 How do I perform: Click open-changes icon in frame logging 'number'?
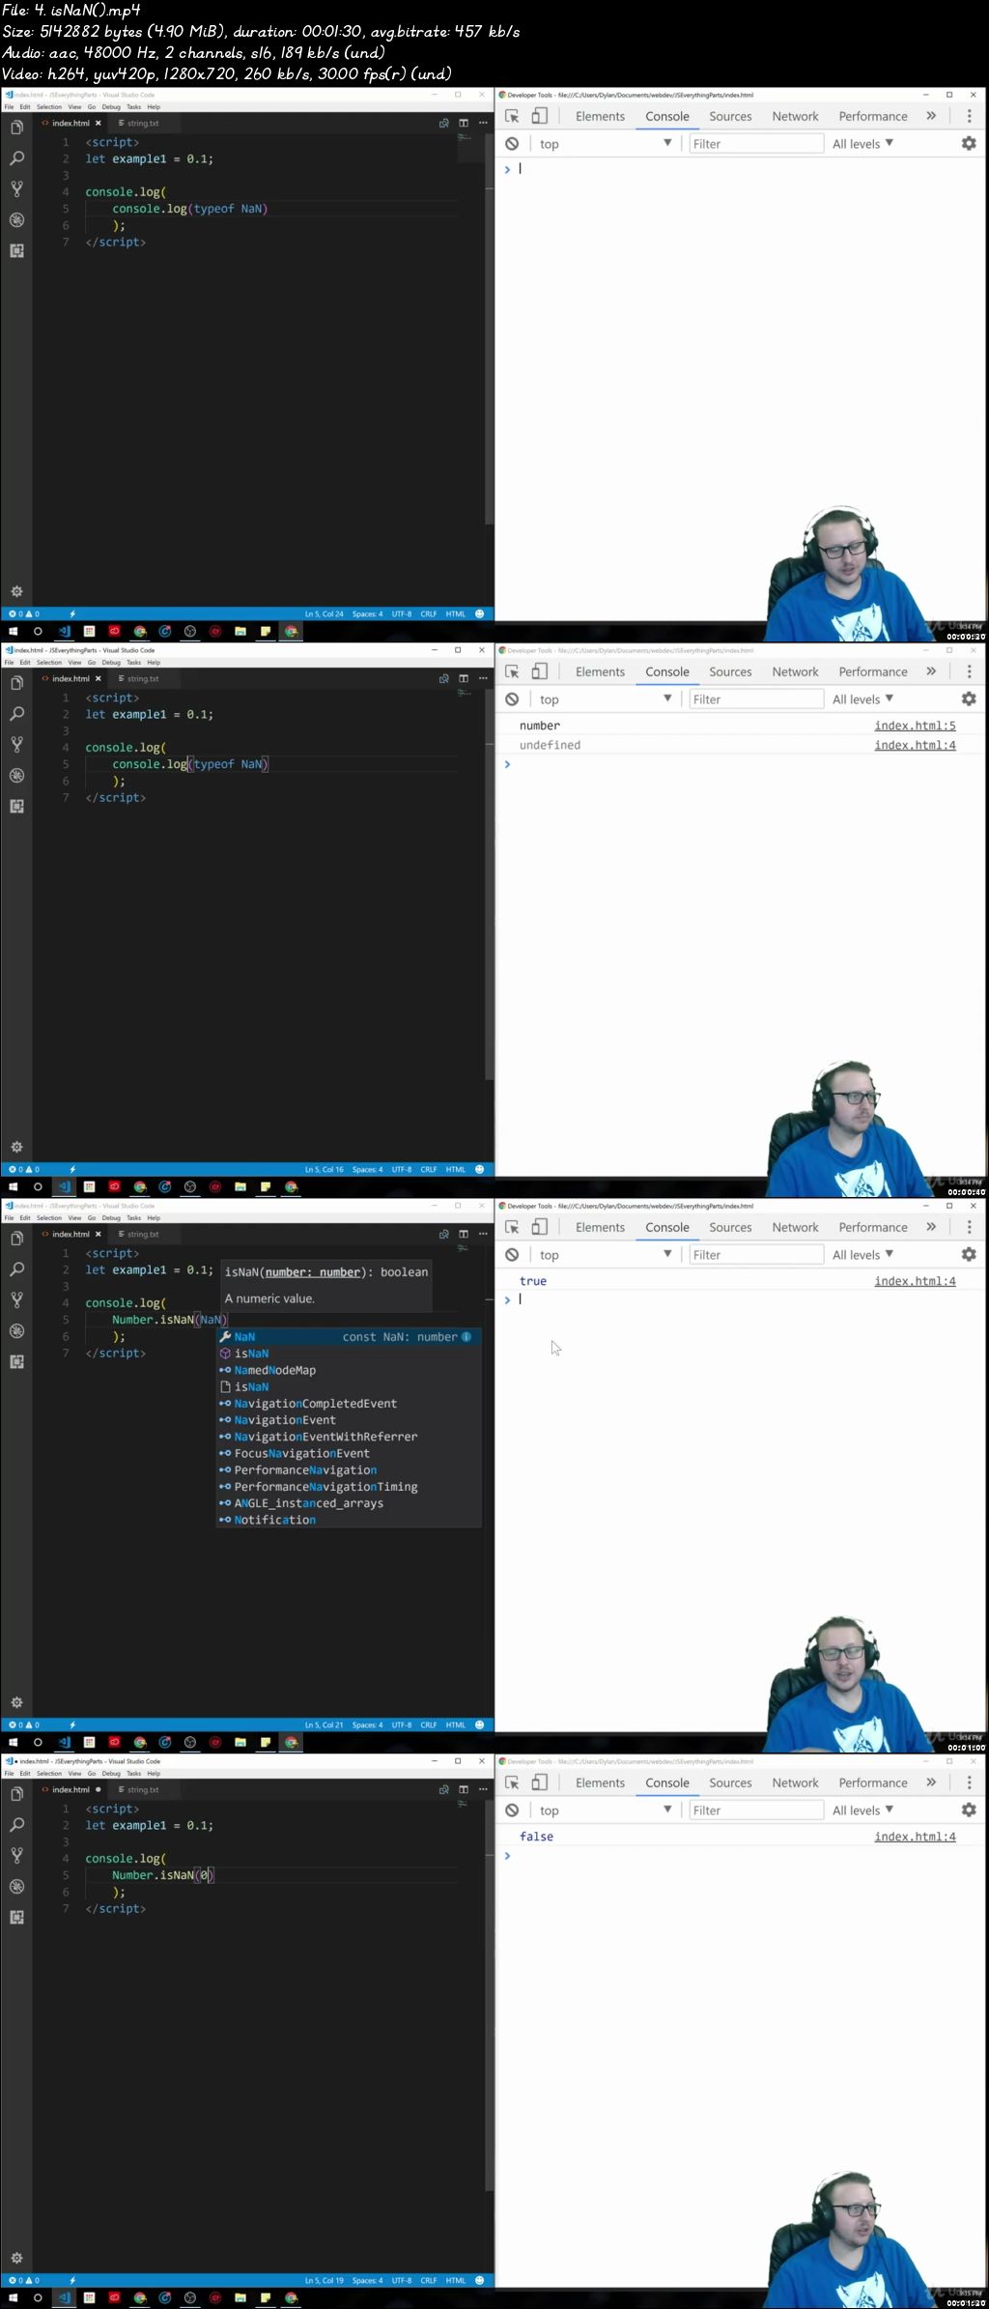pos(444,678)
